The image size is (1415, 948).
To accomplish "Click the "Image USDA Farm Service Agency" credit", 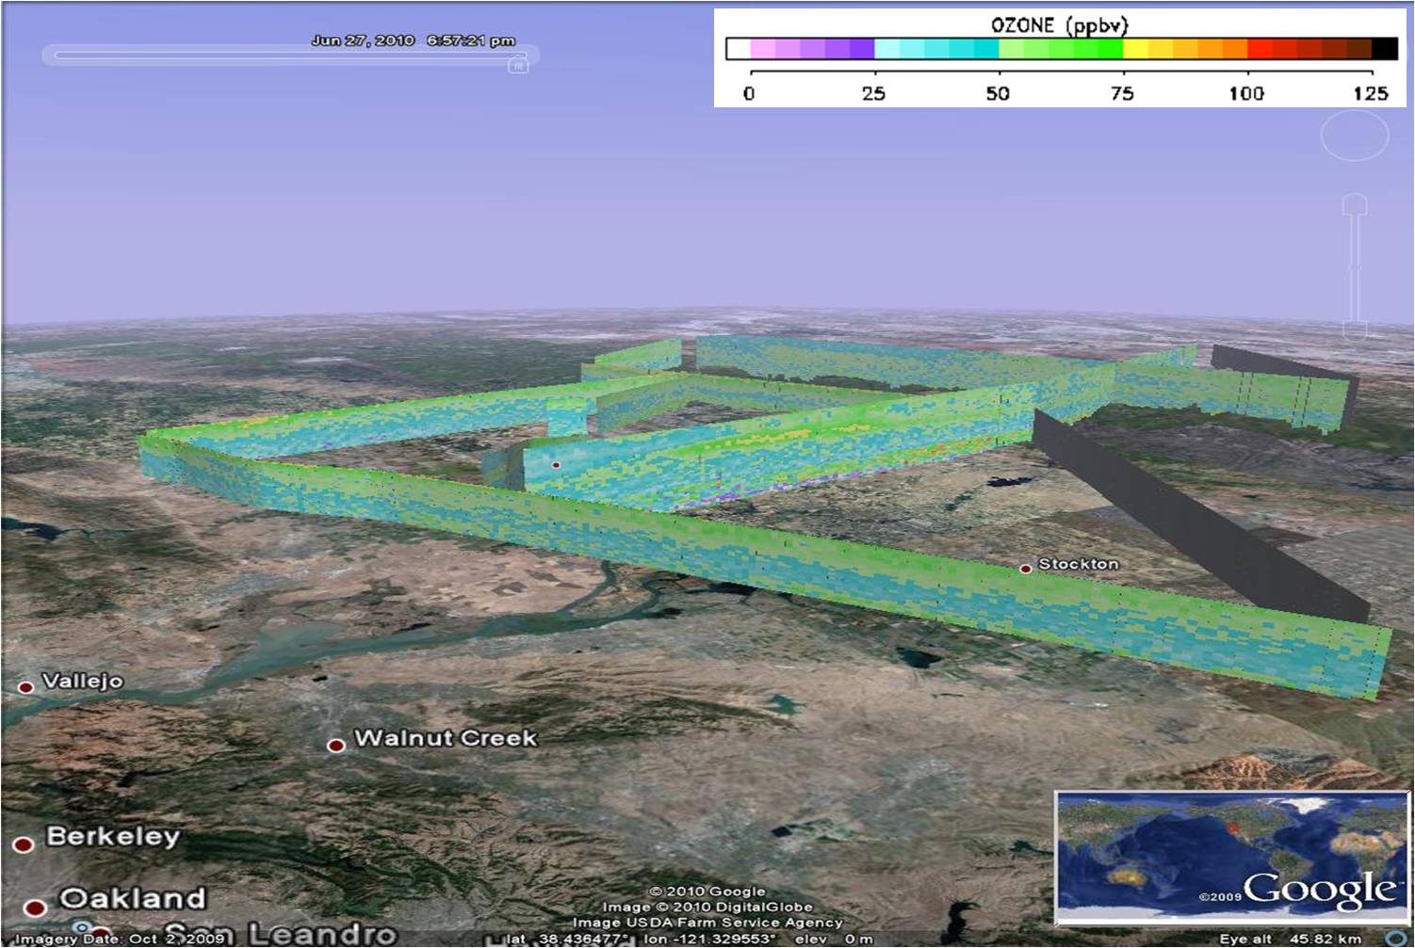I will [707, 923].
